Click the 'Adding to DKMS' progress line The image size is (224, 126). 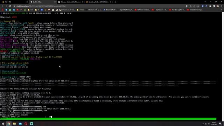click(26, 117)
